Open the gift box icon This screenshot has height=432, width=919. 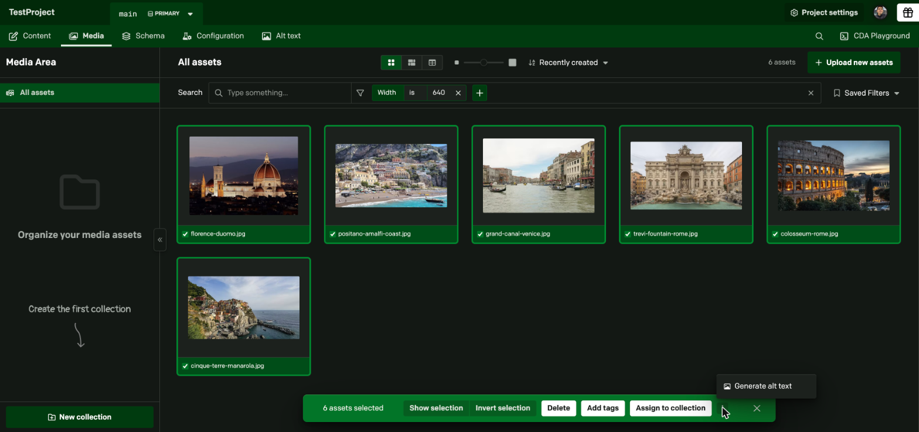point(907,12)
